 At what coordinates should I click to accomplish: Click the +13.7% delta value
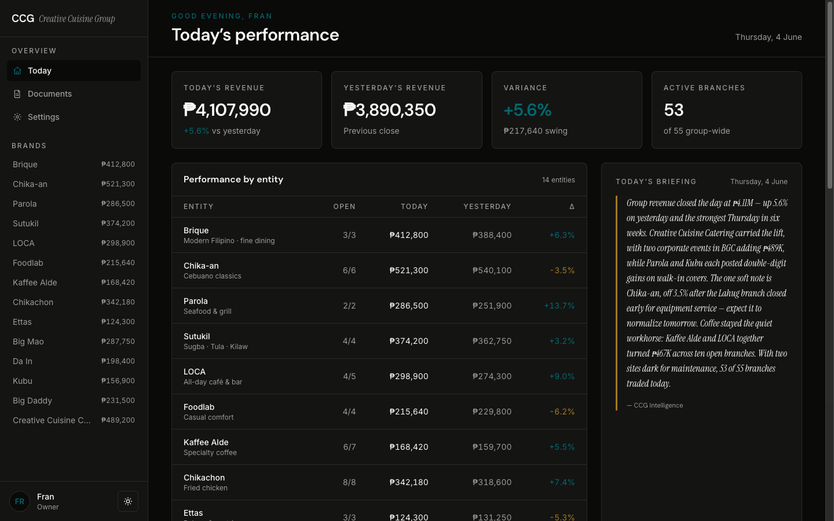tap(559, 306)
